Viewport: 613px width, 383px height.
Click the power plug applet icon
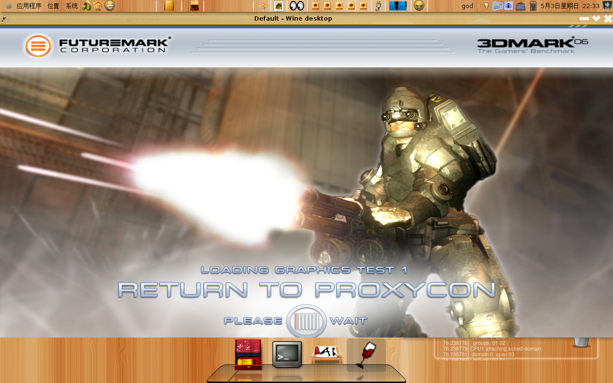[378, 6]
